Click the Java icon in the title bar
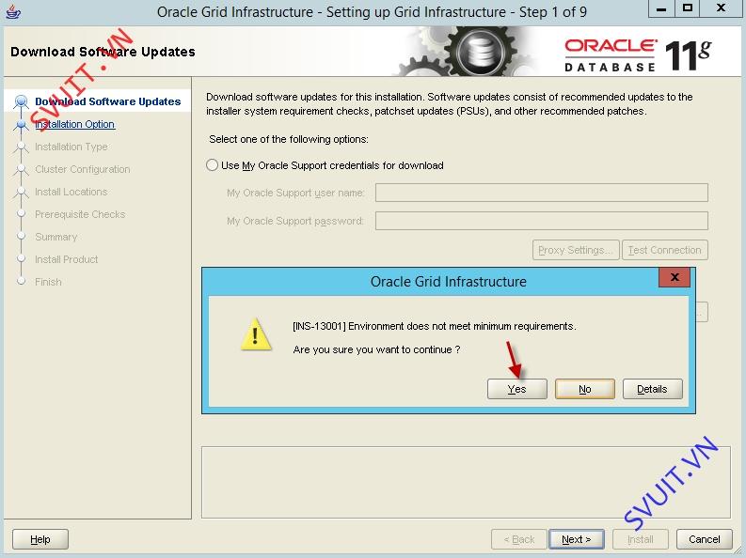Viewport: 746px width, 558px height. pyautogui.click(x=13, y=11)
